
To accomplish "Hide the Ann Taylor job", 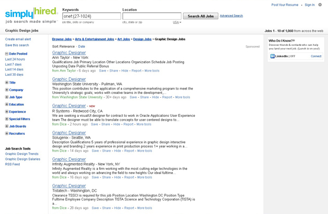I will (125, 70).
